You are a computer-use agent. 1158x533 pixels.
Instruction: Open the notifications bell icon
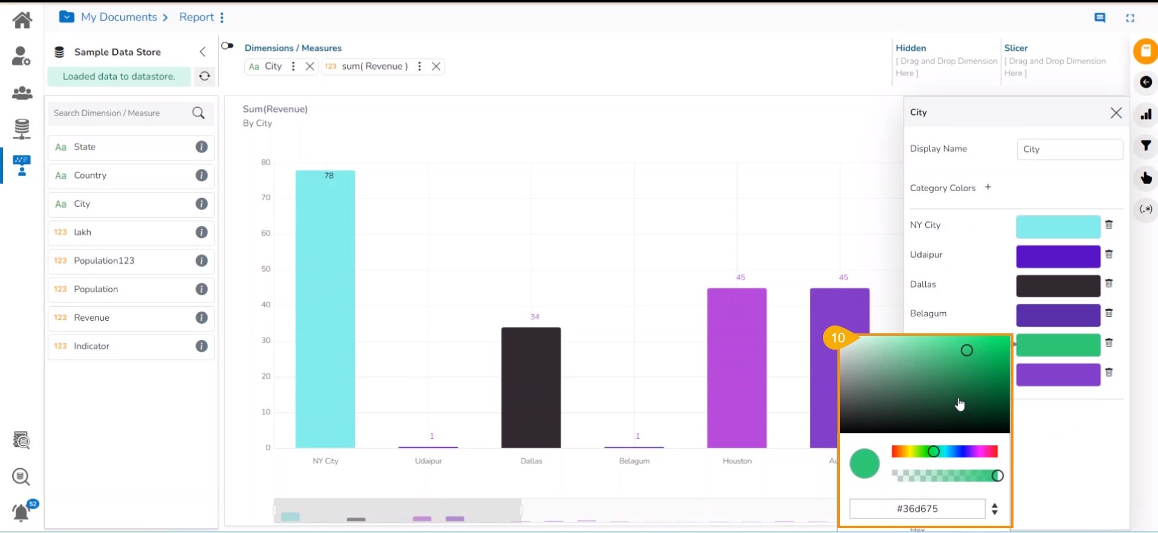click(x=21, y=512)
